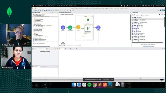Clear the Mule Palette search field
This screenshot has height=93, width=166.
(x=162, y=14)
